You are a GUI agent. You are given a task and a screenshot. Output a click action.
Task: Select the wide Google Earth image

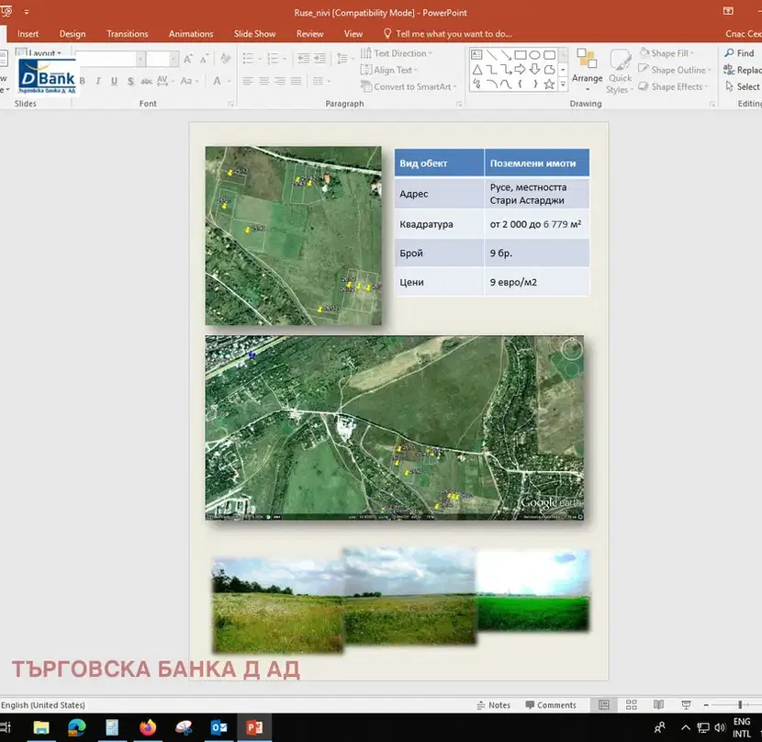[394, 428]
